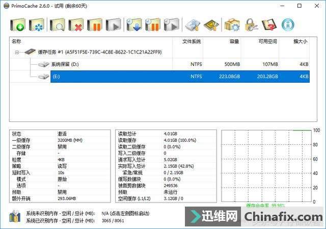Click the 5.02GB requested write total value
This screenshot has height=229, width=326.
(170, 160)
